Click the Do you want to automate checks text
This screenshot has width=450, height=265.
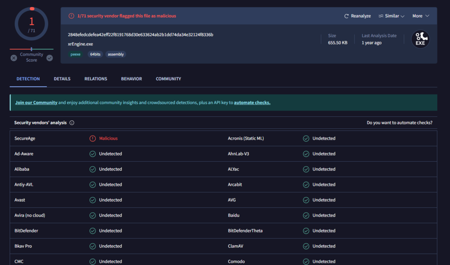[x=399, y=123]
